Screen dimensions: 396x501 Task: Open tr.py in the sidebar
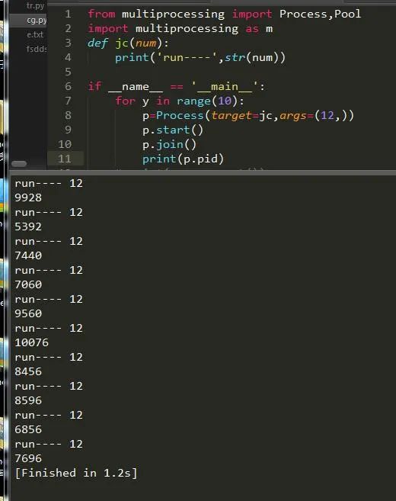(36, 6)
